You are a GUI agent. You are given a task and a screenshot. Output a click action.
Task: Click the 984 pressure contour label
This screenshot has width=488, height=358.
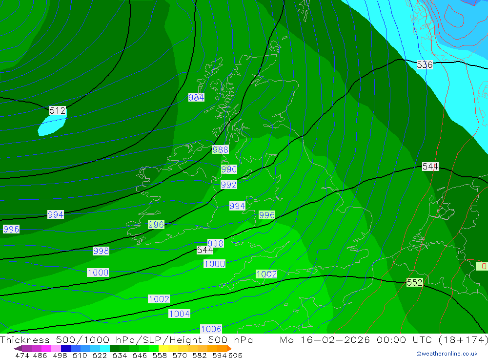[x=196, y=98]
